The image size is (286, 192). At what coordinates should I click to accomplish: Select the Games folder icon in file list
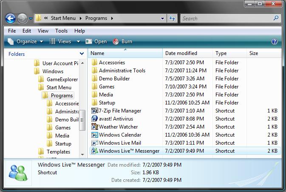pos(94,87)
